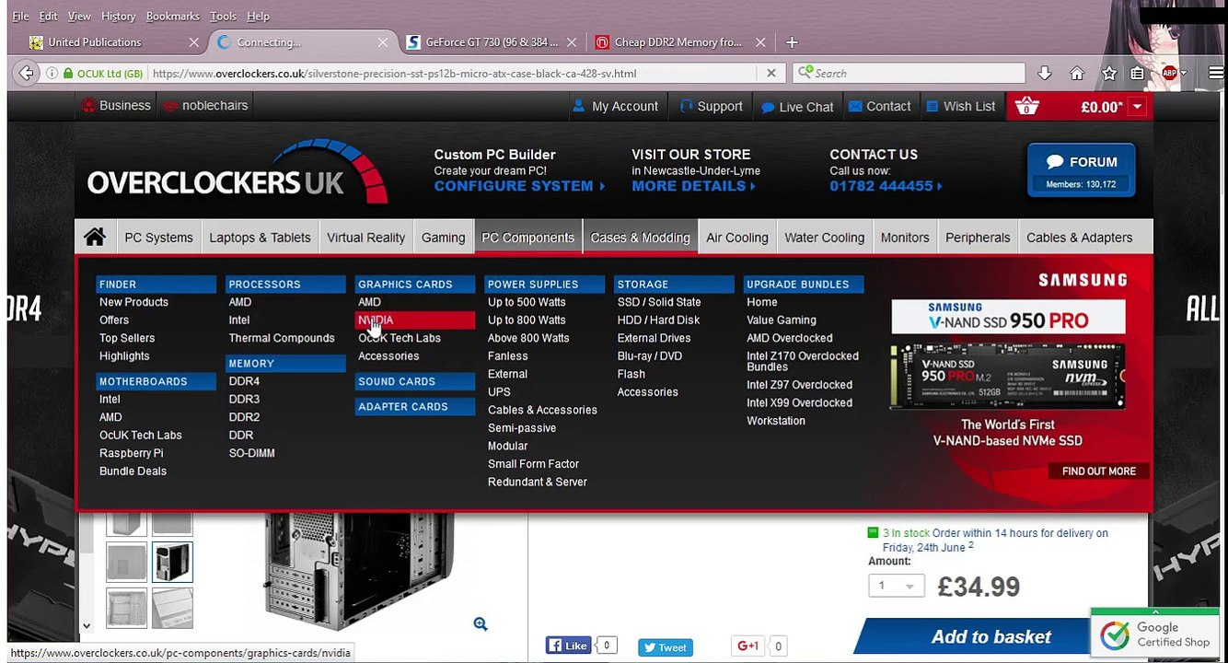This screenshot has height=663, width=1228.
Task: Open My Account in the top bar
Action: coord(615,106)
